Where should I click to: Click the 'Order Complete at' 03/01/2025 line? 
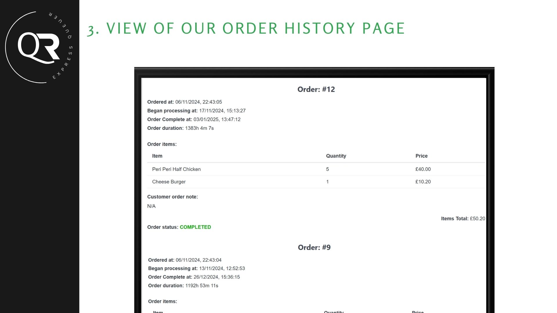(x=194, y=119)
